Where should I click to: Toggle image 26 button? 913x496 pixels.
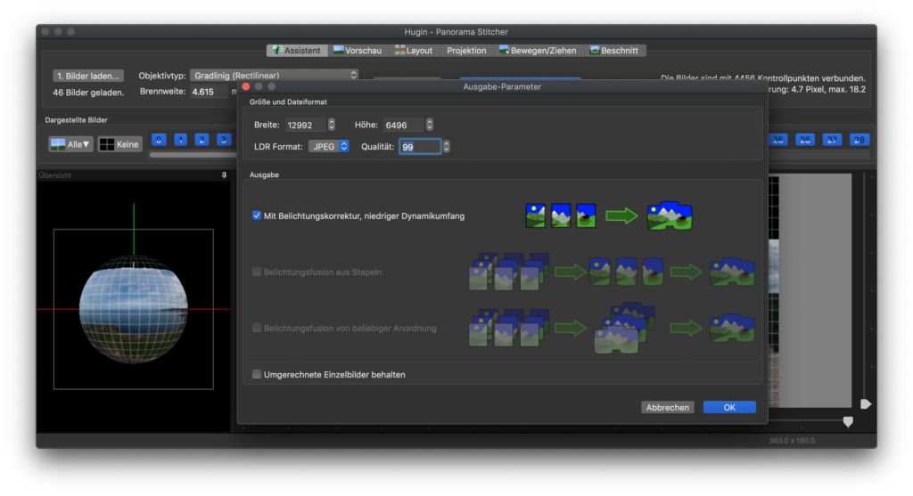pos(805,140)
